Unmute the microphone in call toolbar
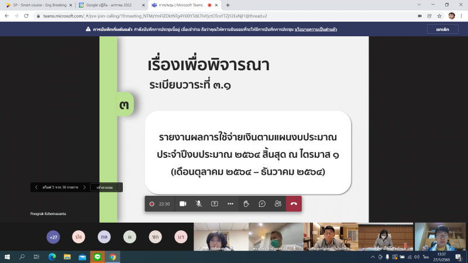The image size is (468, 263). click(x=198, y=203)
